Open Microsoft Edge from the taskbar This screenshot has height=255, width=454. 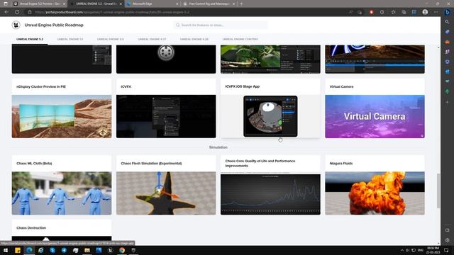[29, 250]
